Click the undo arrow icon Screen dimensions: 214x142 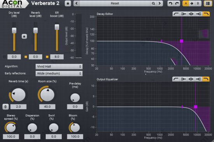coord(170,4)
